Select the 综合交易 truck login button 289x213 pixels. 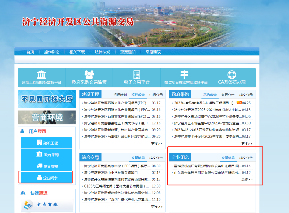coord(47,166)
